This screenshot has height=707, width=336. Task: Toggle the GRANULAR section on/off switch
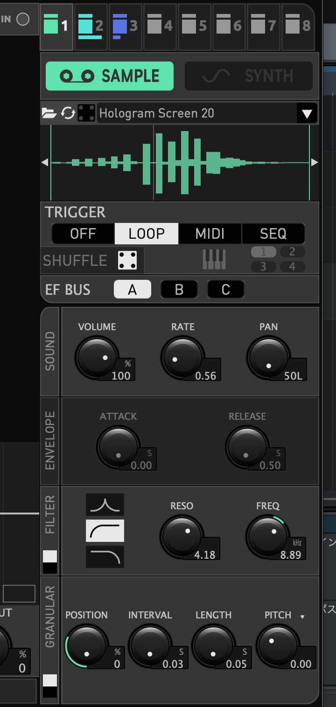point(50,686)
